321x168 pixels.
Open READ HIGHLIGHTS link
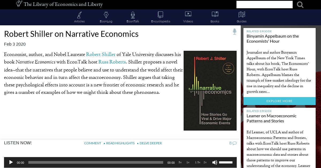tap(120, 143)
